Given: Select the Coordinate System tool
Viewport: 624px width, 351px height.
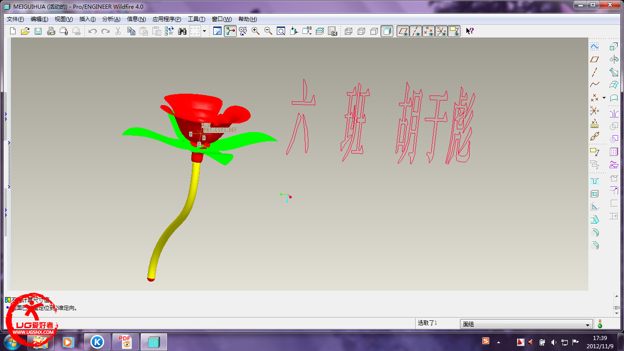Looking at the screenshot, I should click(594, 111).
